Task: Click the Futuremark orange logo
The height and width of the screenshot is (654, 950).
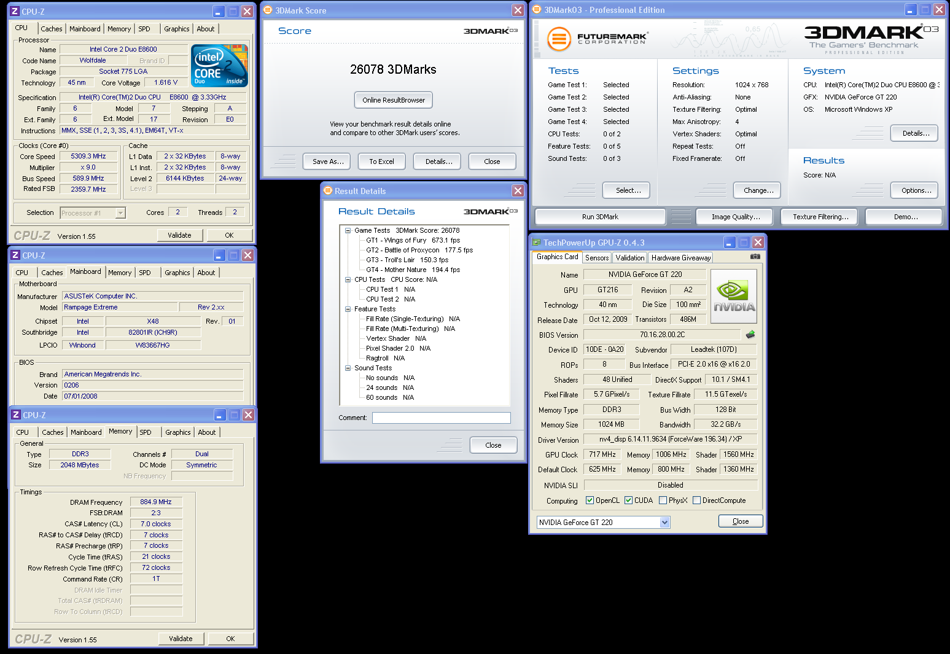Action: [x=559, y=39]
